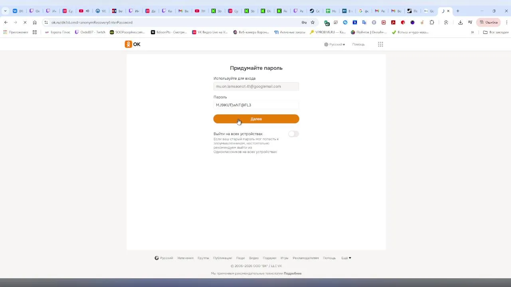Bookmark this page with the star
511x287 pixels.
coord(313,22)
